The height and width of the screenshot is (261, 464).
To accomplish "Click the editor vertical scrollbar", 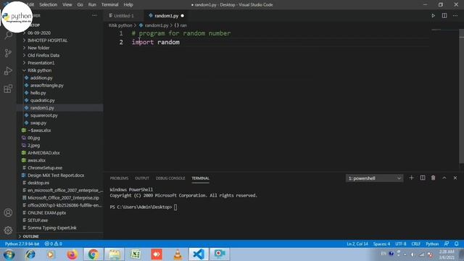I will (x=462, y=96).
